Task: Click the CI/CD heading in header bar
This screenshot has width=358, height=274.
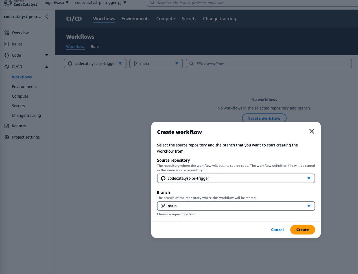Action: coord(74,19)
